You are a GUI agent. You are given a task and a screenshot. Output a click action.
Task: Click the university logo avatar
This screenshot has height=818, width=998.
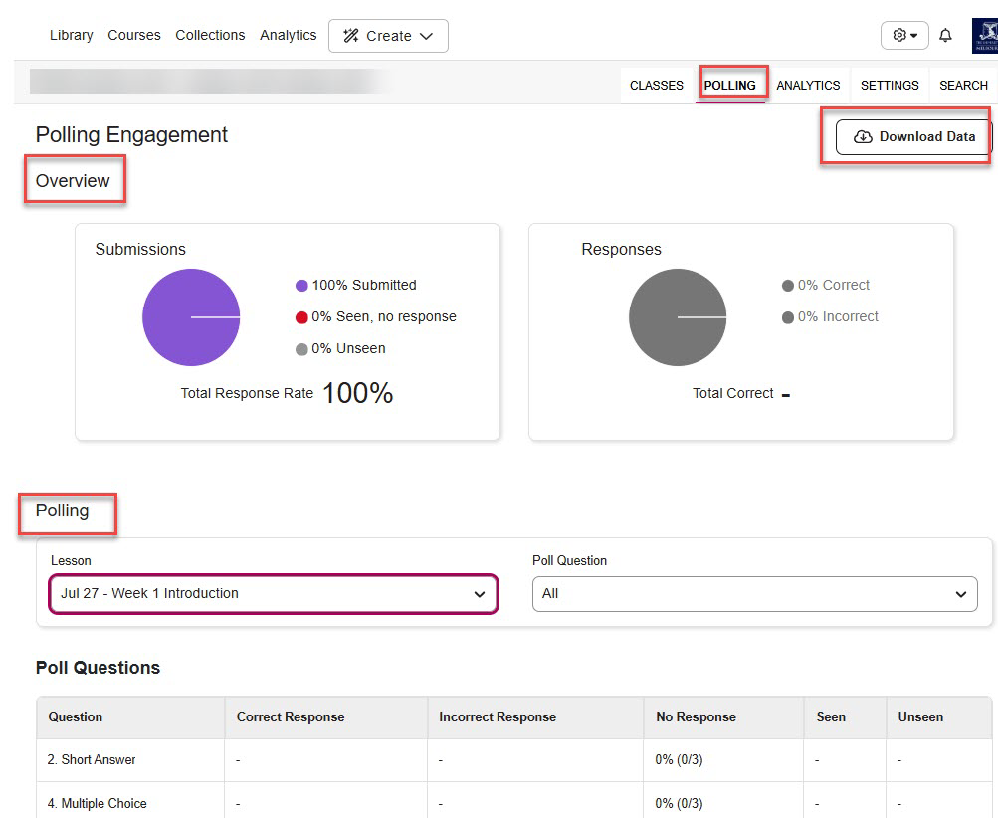985,36
